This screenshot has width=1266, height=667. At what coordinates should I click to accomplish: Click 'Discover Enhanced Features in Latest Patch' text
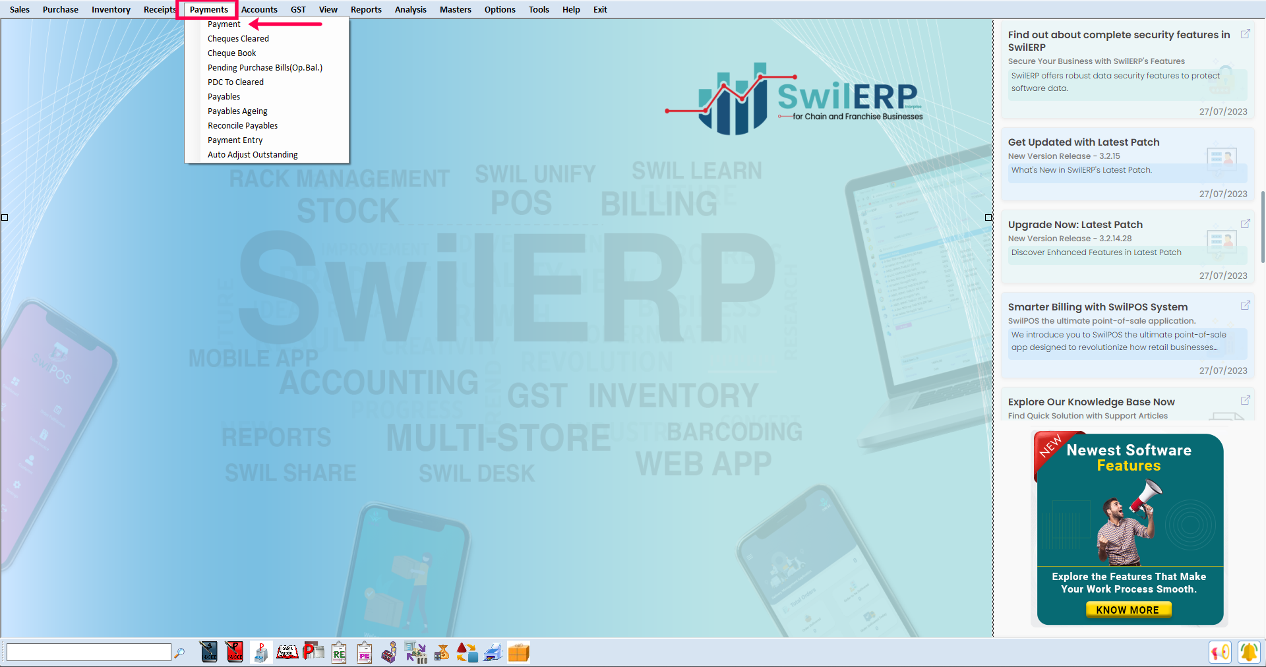pyautogui.click(x=1096, y=252)
